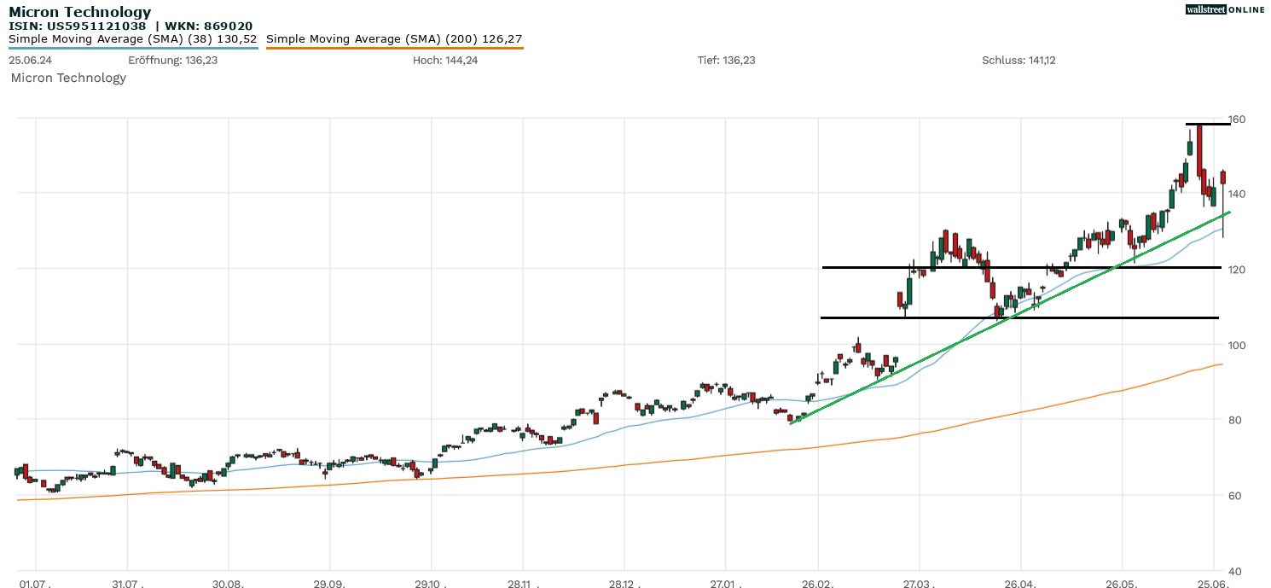Click the tall red candle at the 158 peak
This screenshot has width=1271, height=588.
(x=1199, y=150)
